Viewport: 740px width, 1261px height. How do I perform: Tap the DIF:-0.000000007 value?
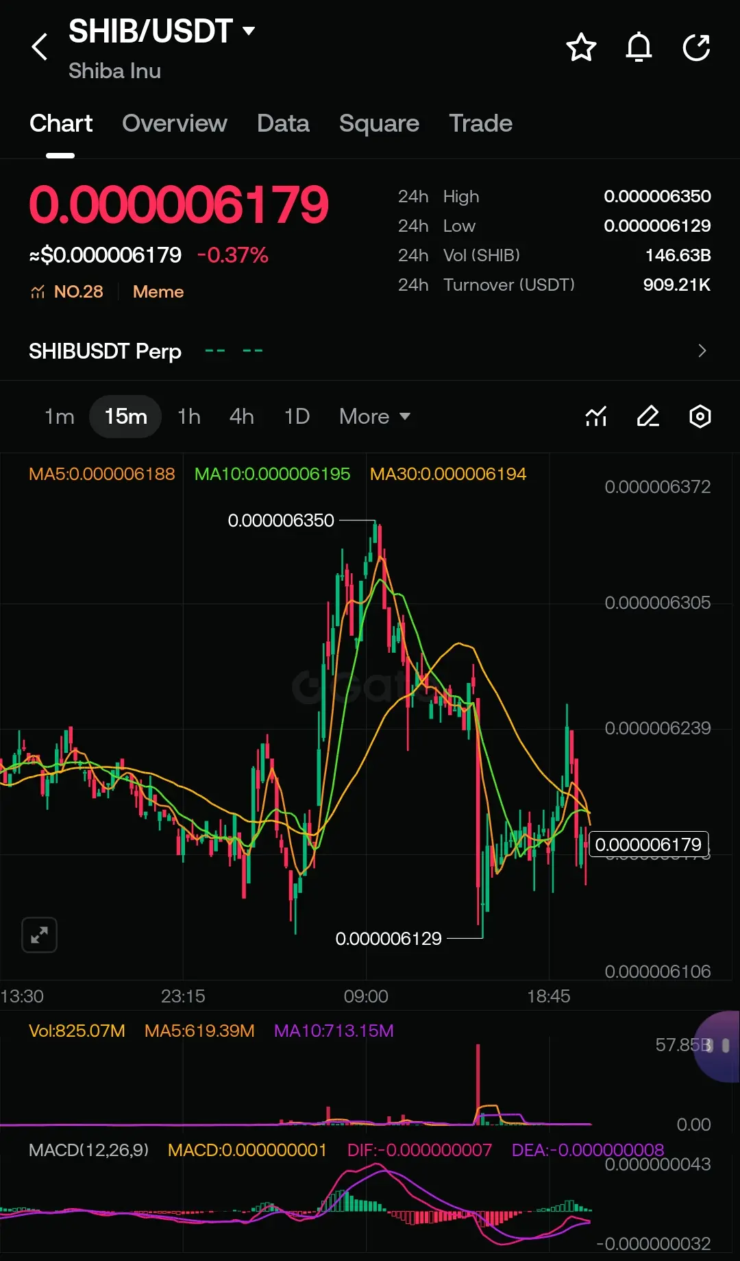click(419, 1150)
